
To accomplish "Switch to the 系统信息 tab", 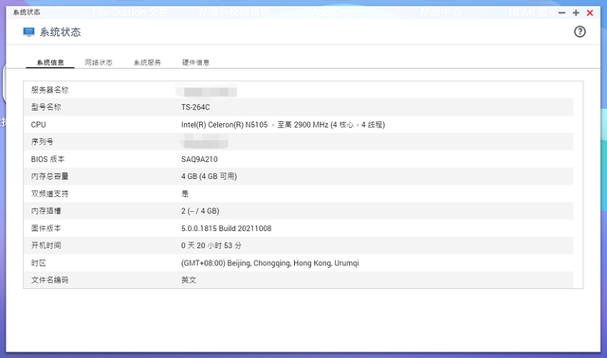I will coord(50,63).
